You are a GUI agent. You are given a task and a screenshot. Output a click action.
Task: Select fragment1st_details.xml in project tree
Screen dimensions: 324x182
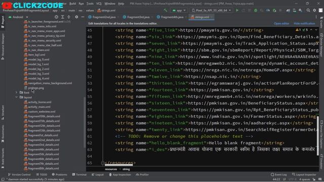click(43, 135)
